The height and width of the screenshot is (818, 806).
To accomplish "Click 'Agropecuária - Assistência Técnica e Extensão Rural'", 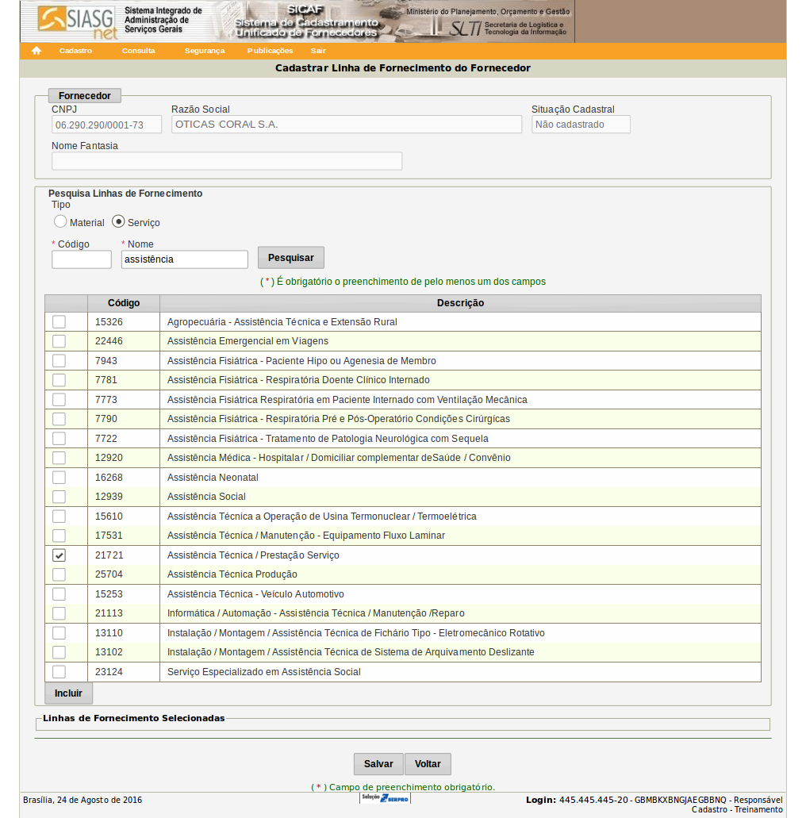I will [282, 322].
